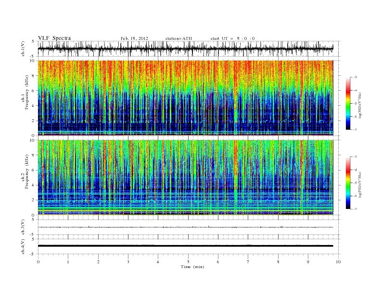The height and width of the screenshot is (294, 381).
Task: Click the ch.1 spectrogram color bar
Action: click(x=348, y=104)
